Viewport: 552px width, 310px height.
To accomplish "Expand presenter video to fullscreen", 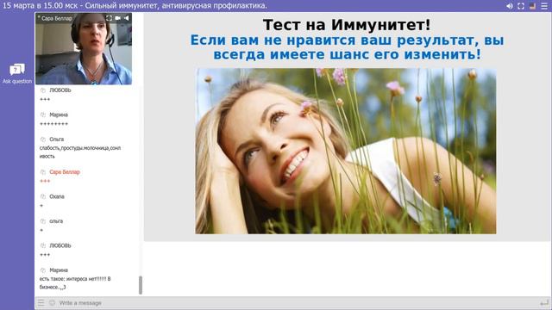I will [x=110, y=18].
